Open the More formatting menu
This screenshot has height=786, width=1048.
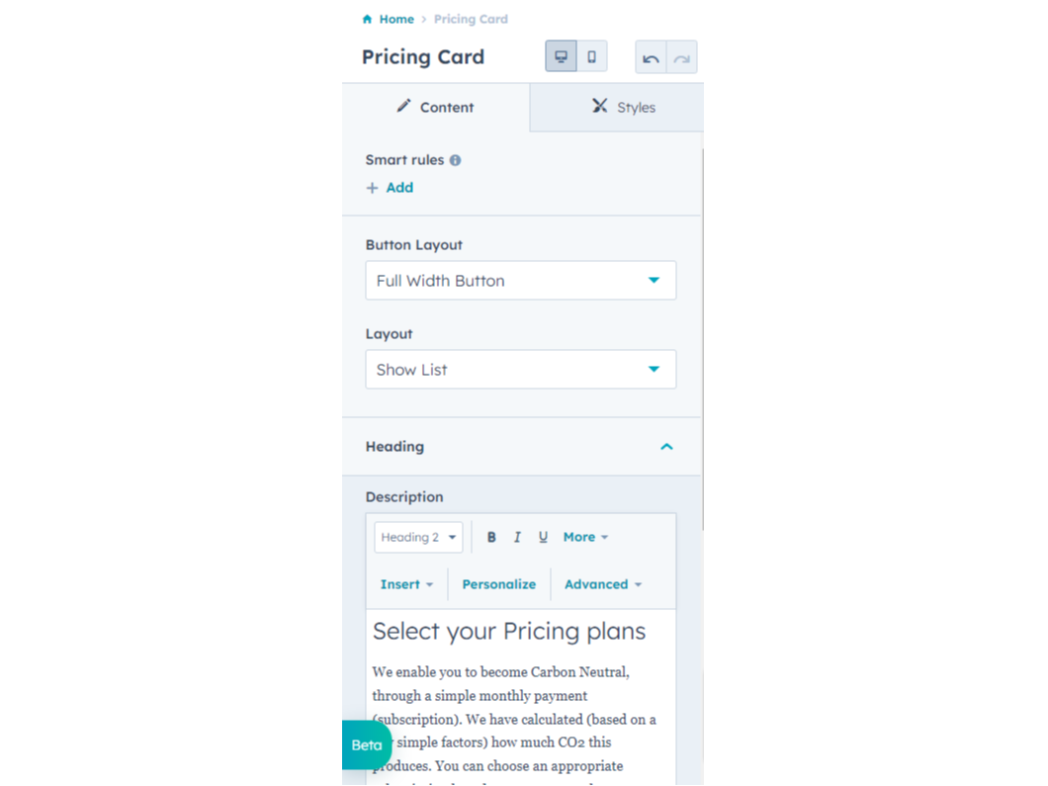coord(585,537)
